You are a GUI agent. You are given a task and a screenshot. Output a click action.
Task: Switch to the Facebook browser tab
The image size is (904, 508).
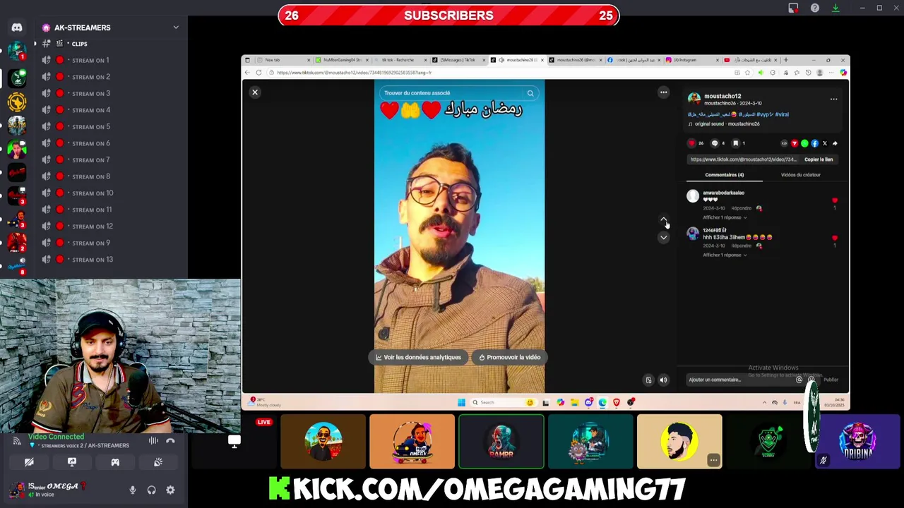634,60
